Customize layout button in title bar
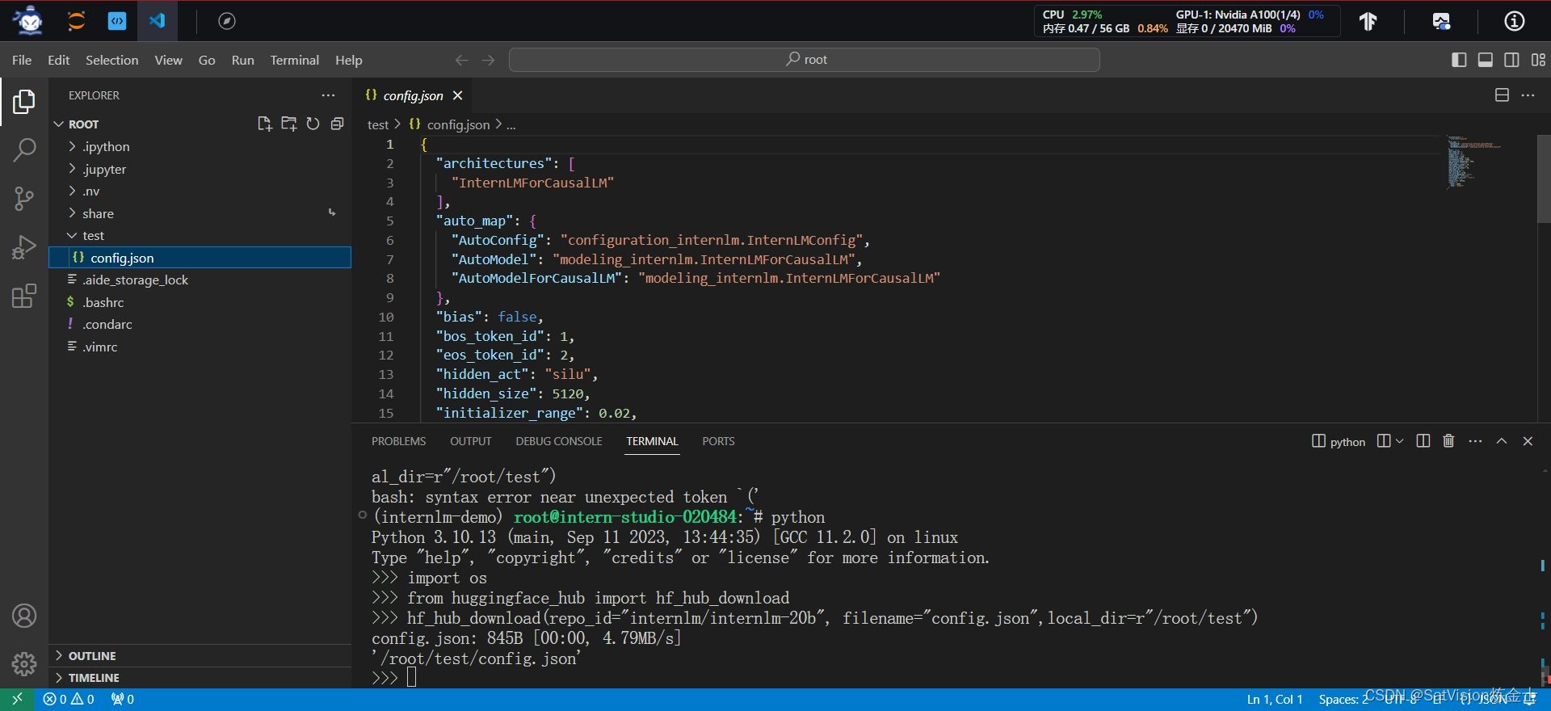1551x711 pixels. 1538,60
